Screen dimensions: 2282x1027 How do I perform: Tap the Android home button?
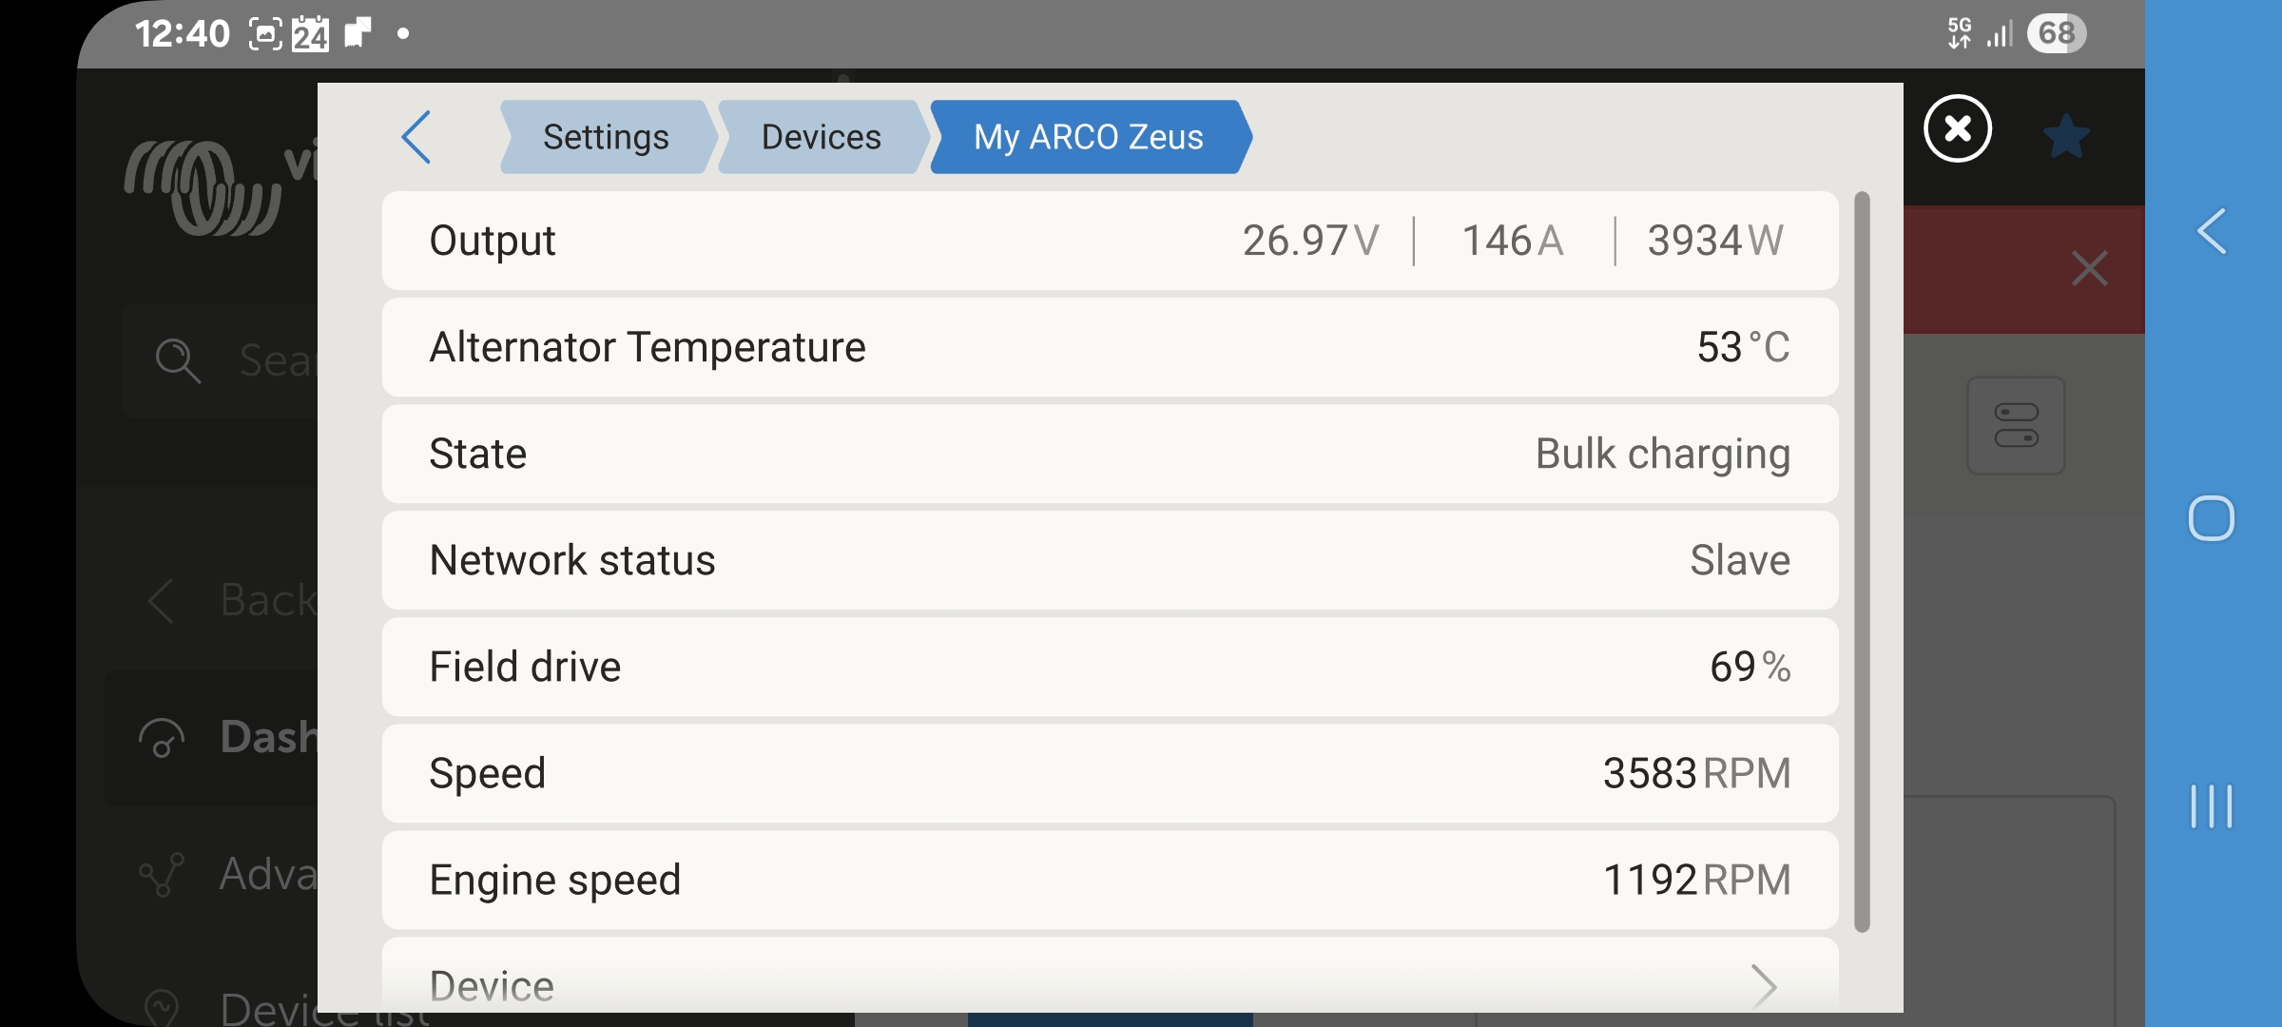(2212, 518)
